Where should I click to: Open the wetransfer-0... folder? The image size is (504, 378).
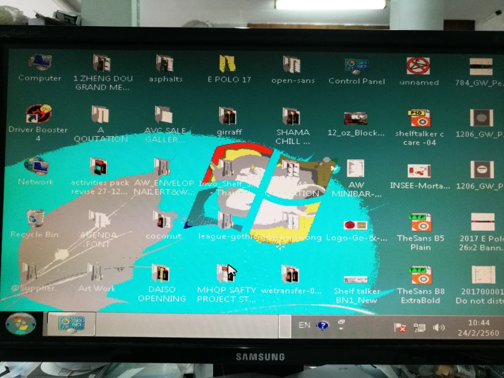290,274
